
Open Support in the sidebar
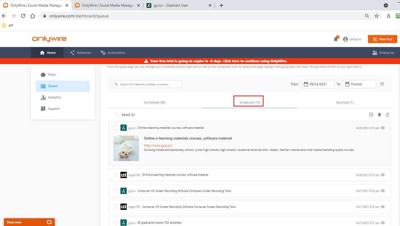63,109
